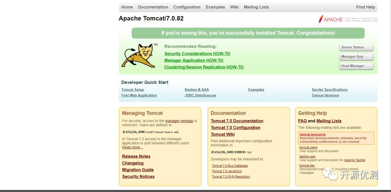Open Examples link under Developer Quick Start
The image size is (391, 192).
coord(256,90)
